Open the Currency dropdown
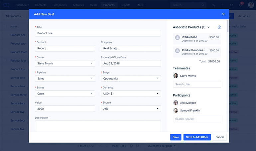 (131, 94)
